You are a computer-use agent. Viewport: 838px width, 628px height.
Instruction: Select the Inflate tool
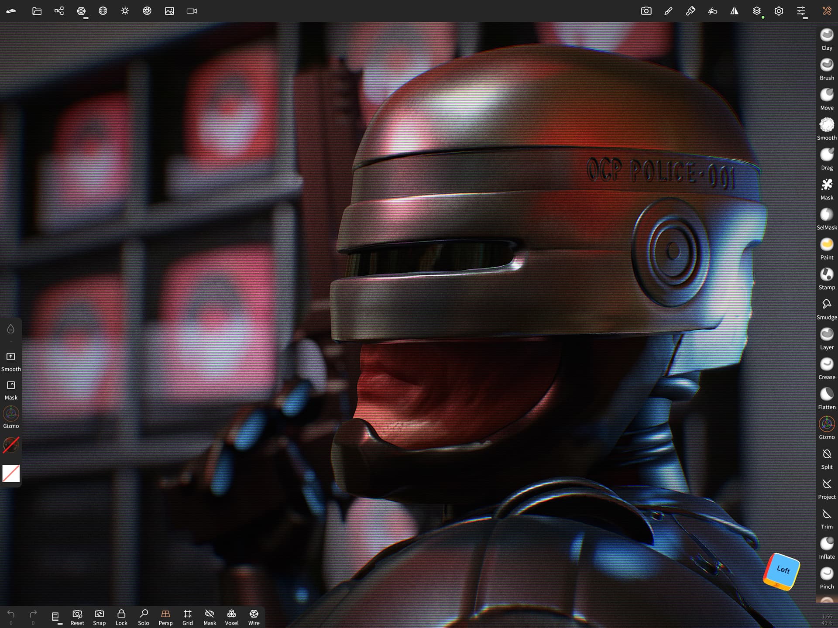point(827,549)
